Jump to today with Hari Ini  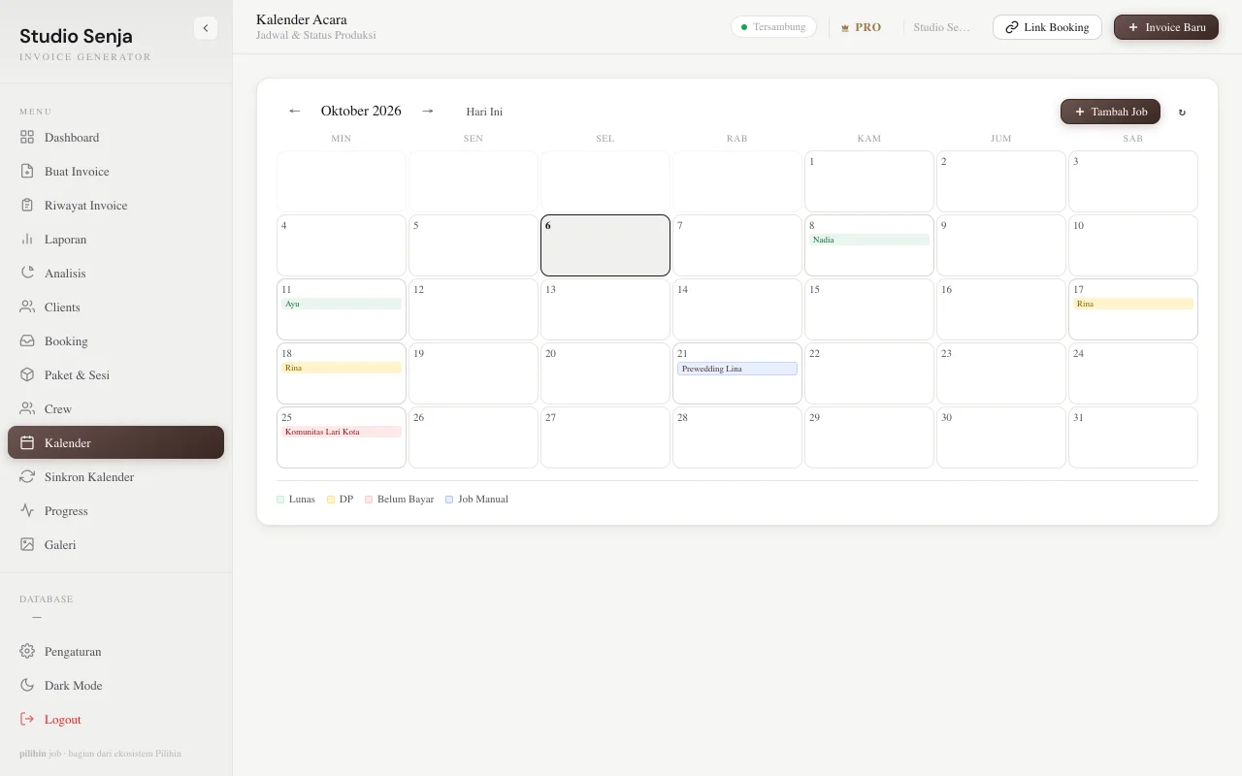484,112
